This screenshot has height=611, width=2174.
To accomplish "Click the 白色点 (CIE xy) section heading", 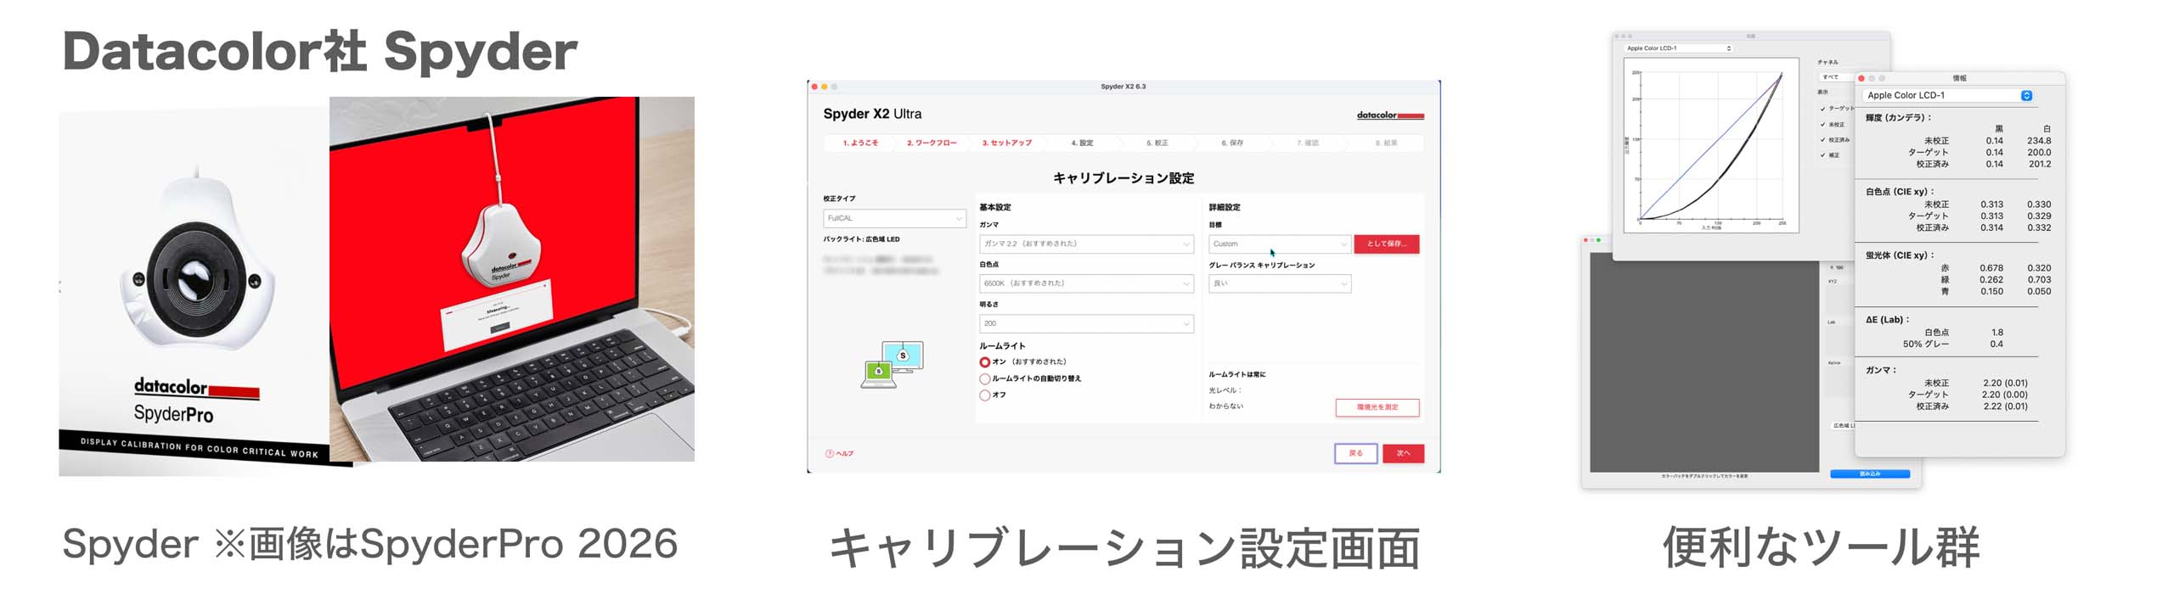I will click(x=1900, y=192).
